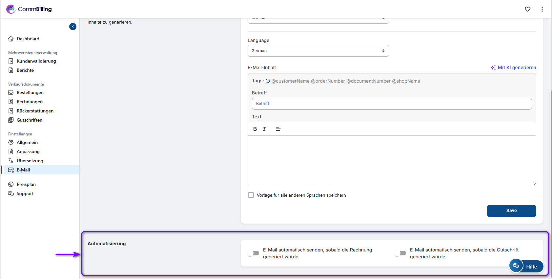Open the partially hidden document type dropdown
Viewport: 552px width, 279px height.
(318, 20)
